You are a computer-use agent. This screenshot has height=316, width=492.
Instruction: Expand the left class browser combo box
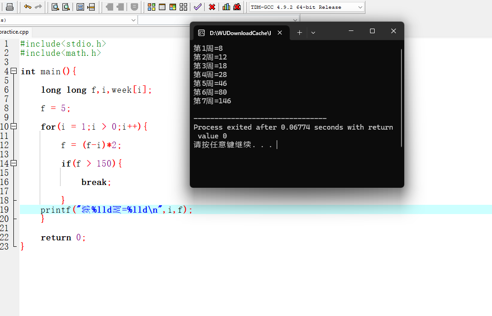[x=134, y=20]
